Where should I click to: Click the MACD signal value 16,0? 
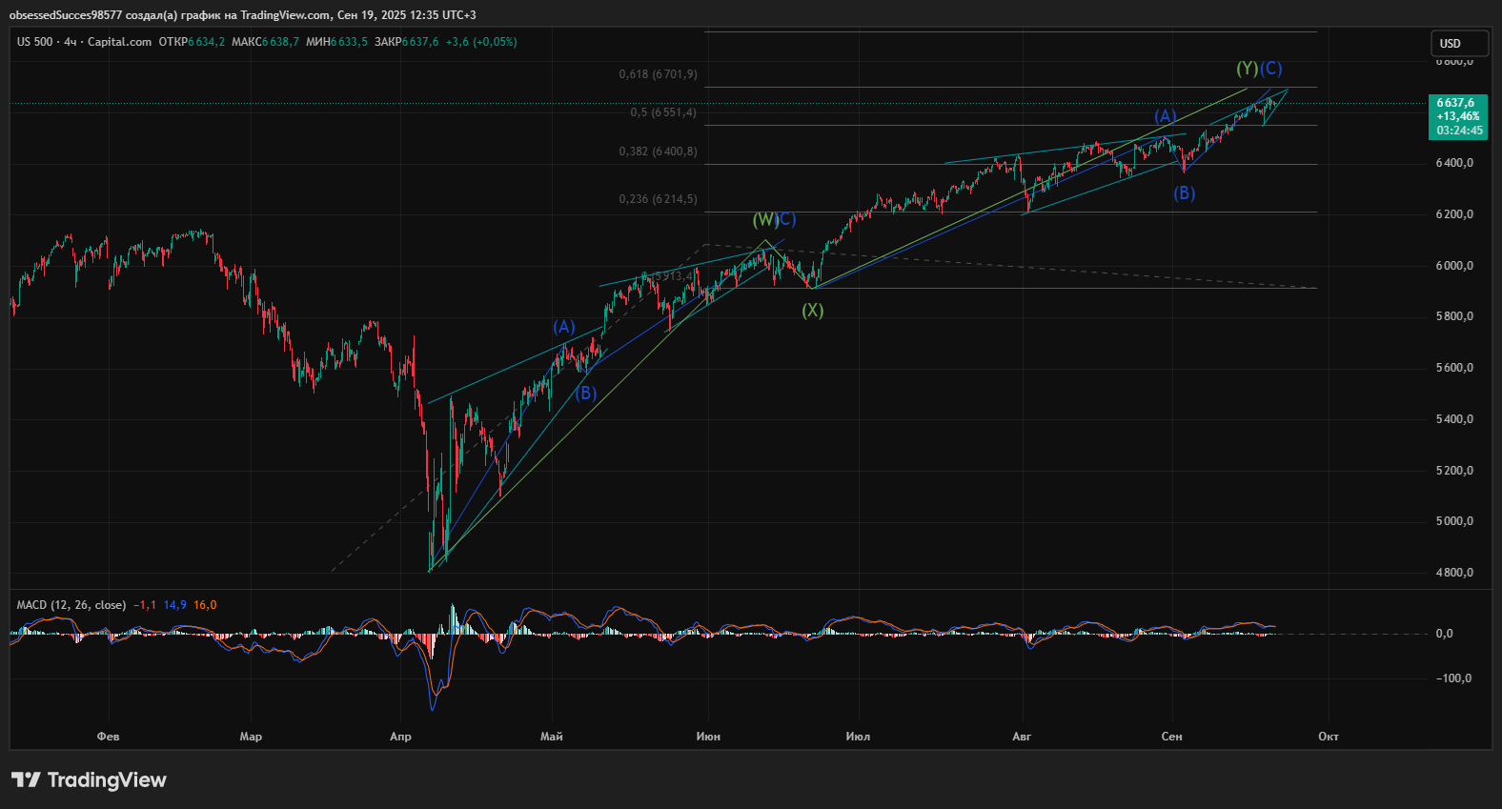[205, 605]
